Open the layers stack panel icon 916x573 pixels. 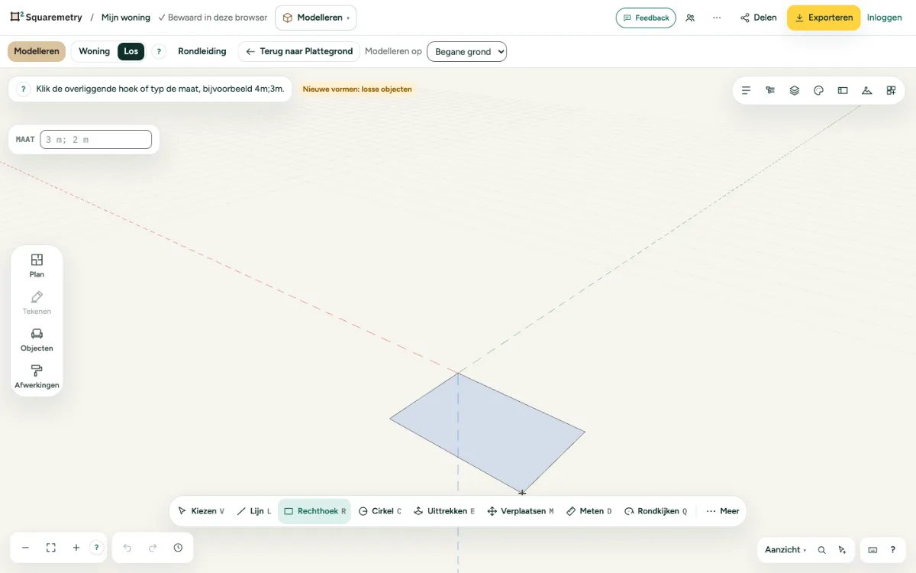795,90
